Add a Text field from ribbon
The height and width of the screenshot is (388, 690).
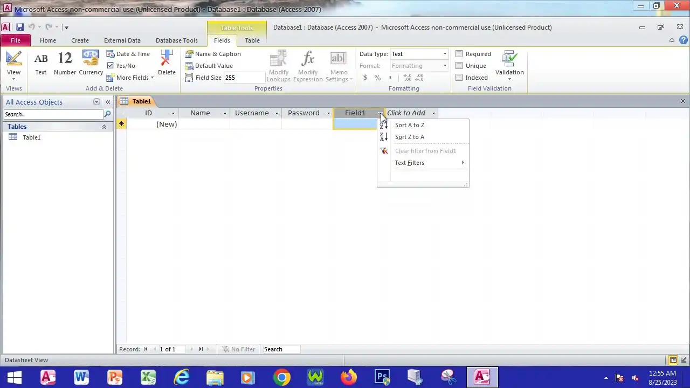(x=41, y=64)
